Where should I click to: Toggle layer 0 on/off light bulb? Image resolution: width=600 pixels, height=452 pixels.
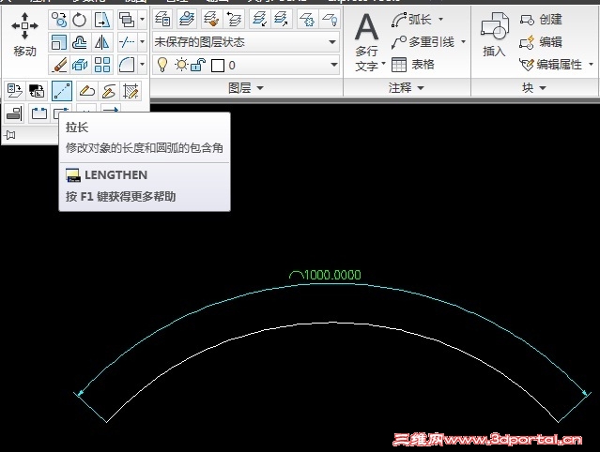point(162,65)
